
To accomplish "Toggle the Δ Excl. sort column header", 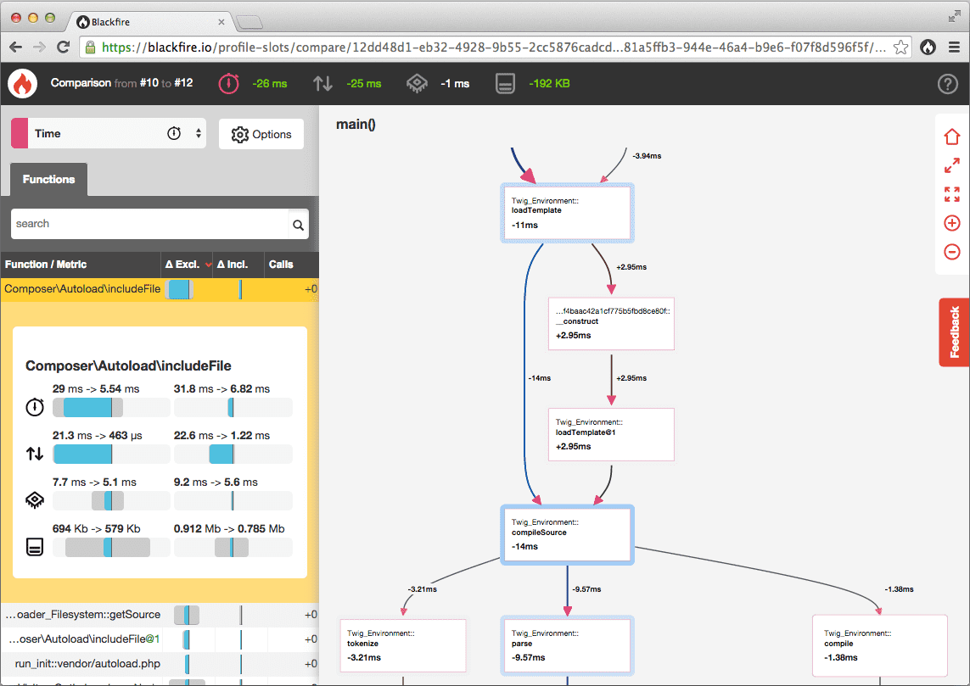I will 185,265.
